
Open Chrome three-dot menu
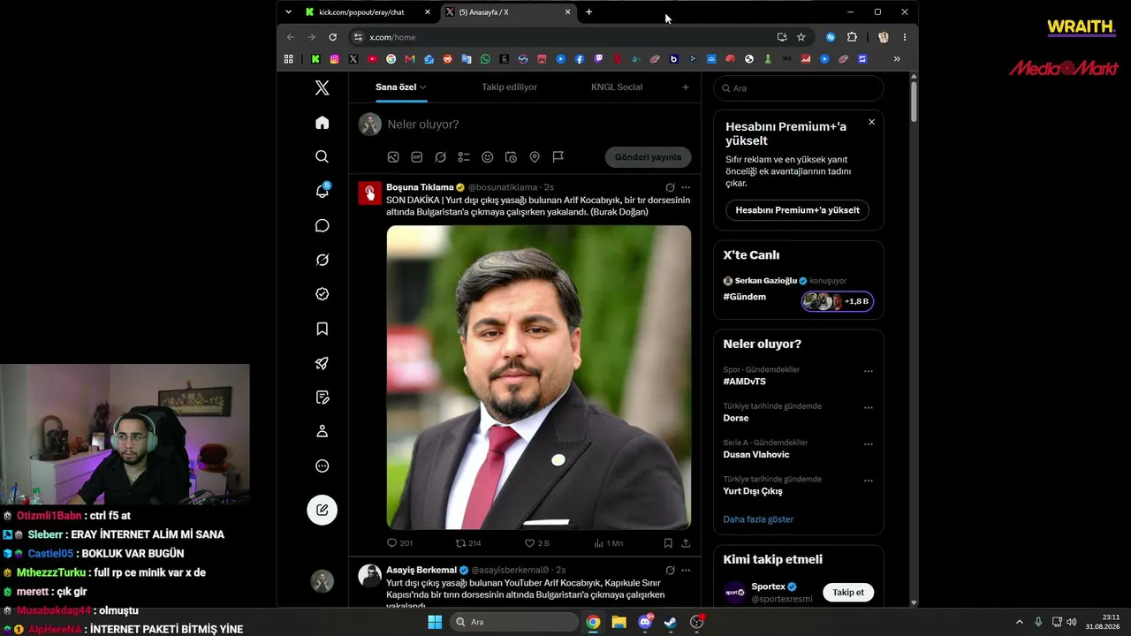(x=904, y=37)
